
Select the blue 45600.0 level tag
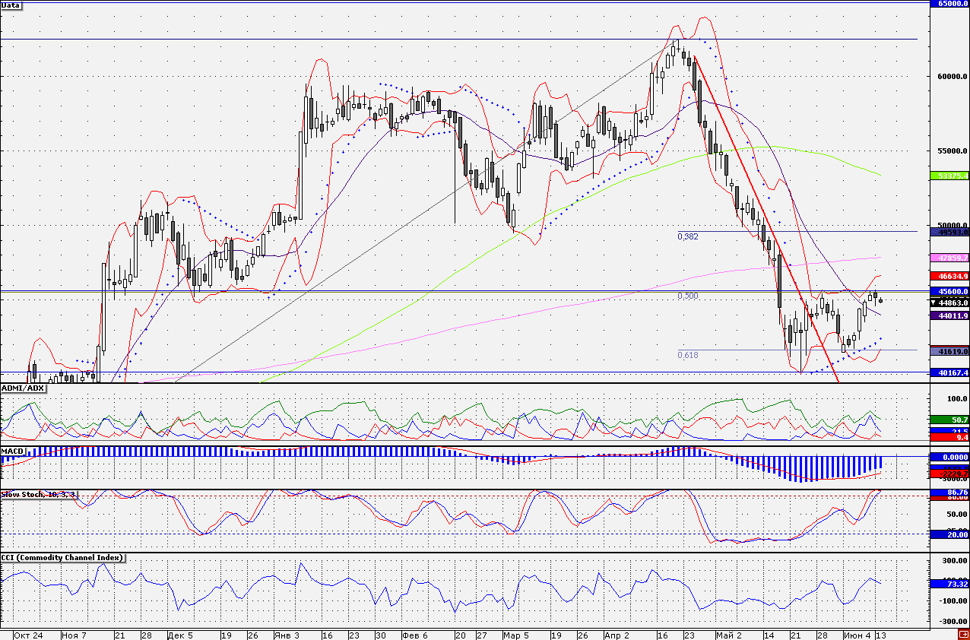tap(950, 291)
